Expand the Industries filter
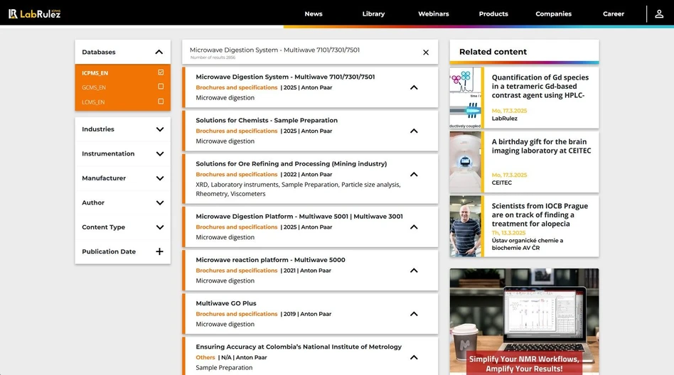Screen dimensions: 674x375 (x=160, y=129)
